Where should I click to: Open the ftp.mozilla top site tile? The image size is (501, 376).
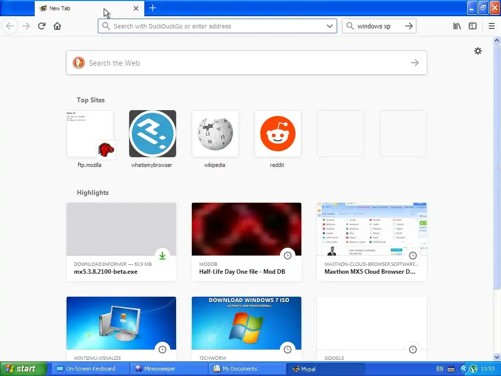(x=90, y=134)
